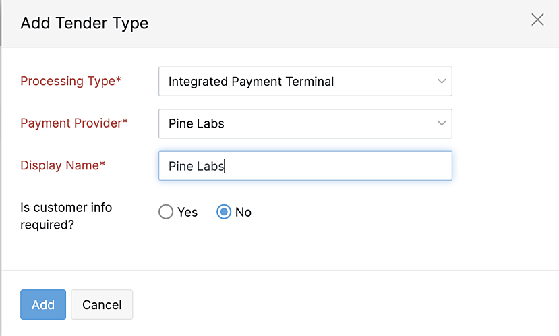Click the Processing Type chevron arrow
This screenshot has width=559, height=336.
(x=442, y=82)
